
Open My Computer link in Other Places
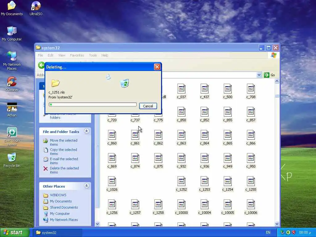[x=60, y=214]
